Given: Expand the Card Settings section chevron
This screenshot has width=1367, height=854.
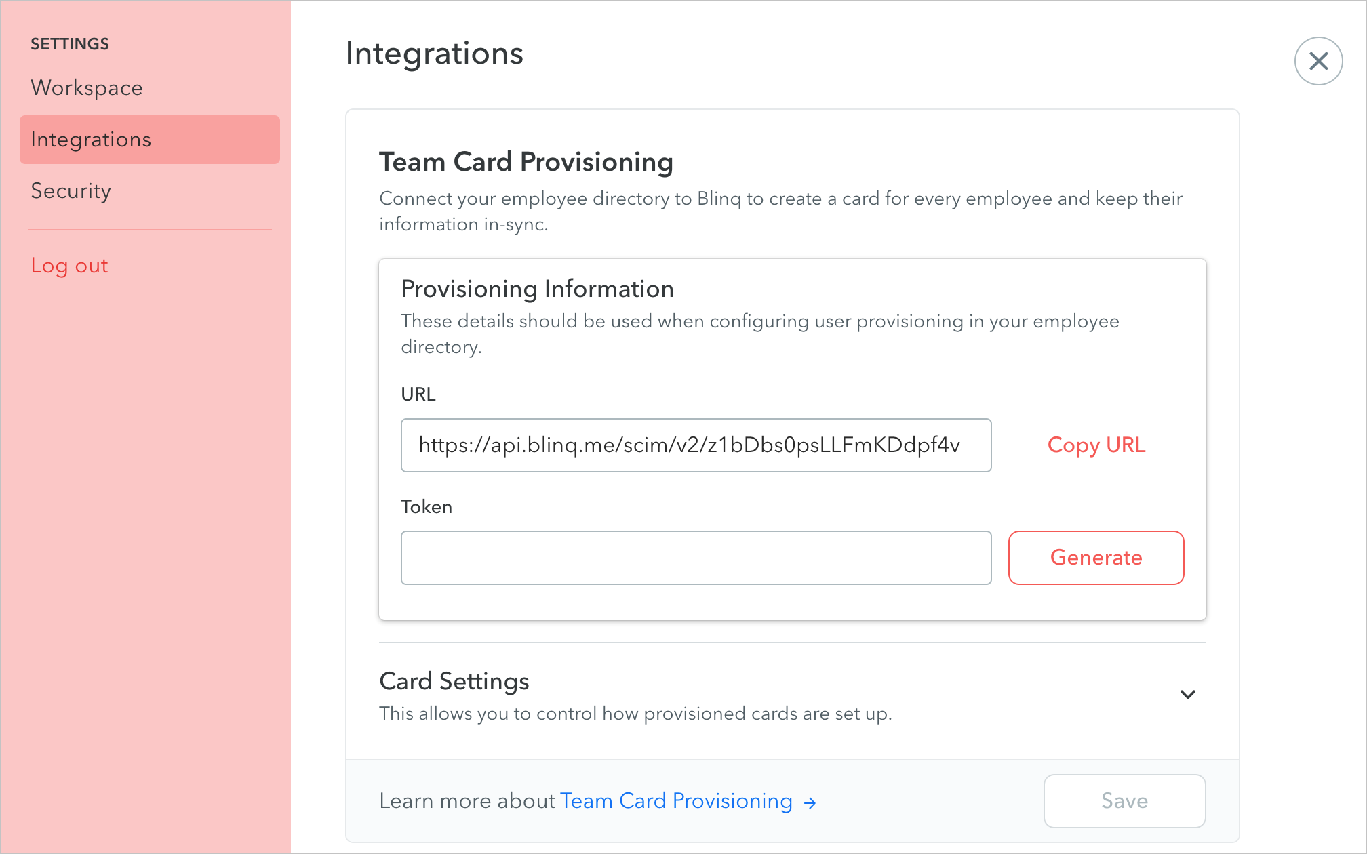Looking at the screenshot, I should click(x=1188, y=694).
